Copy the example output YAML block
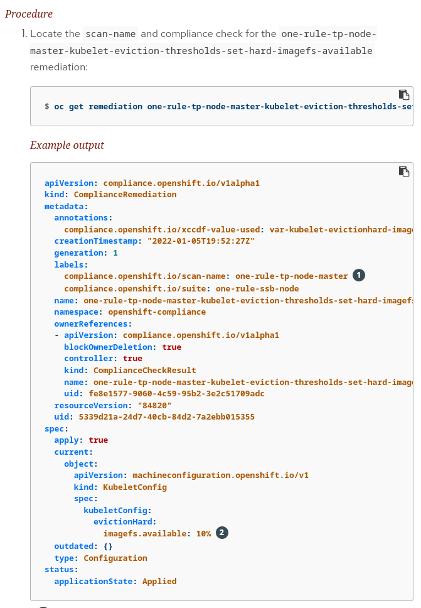This screenshot has width=421, height=608. point(404,171)
